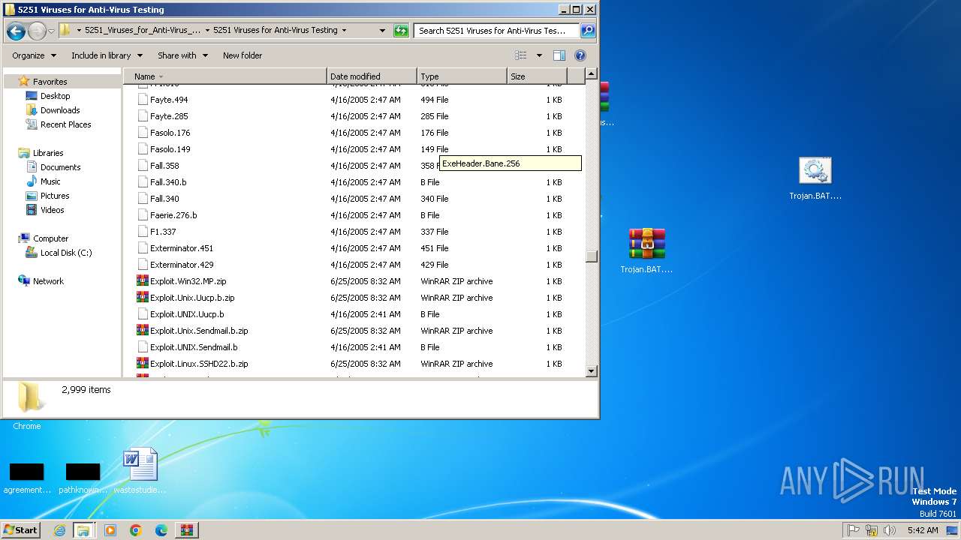
Task: Select Desktop in the navigation pane
Action: pyautogui.click(x=55, y=96)
